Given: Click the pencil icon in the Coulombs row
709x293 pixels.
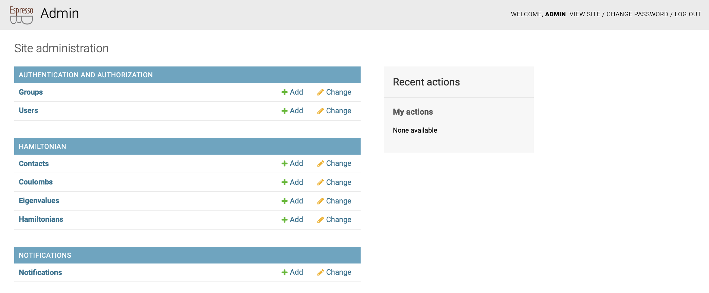Looking at the screenshot, I should coord(320,182).
